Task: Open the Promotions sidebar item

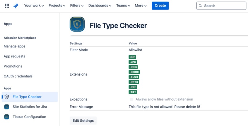Action: [13, 66]
